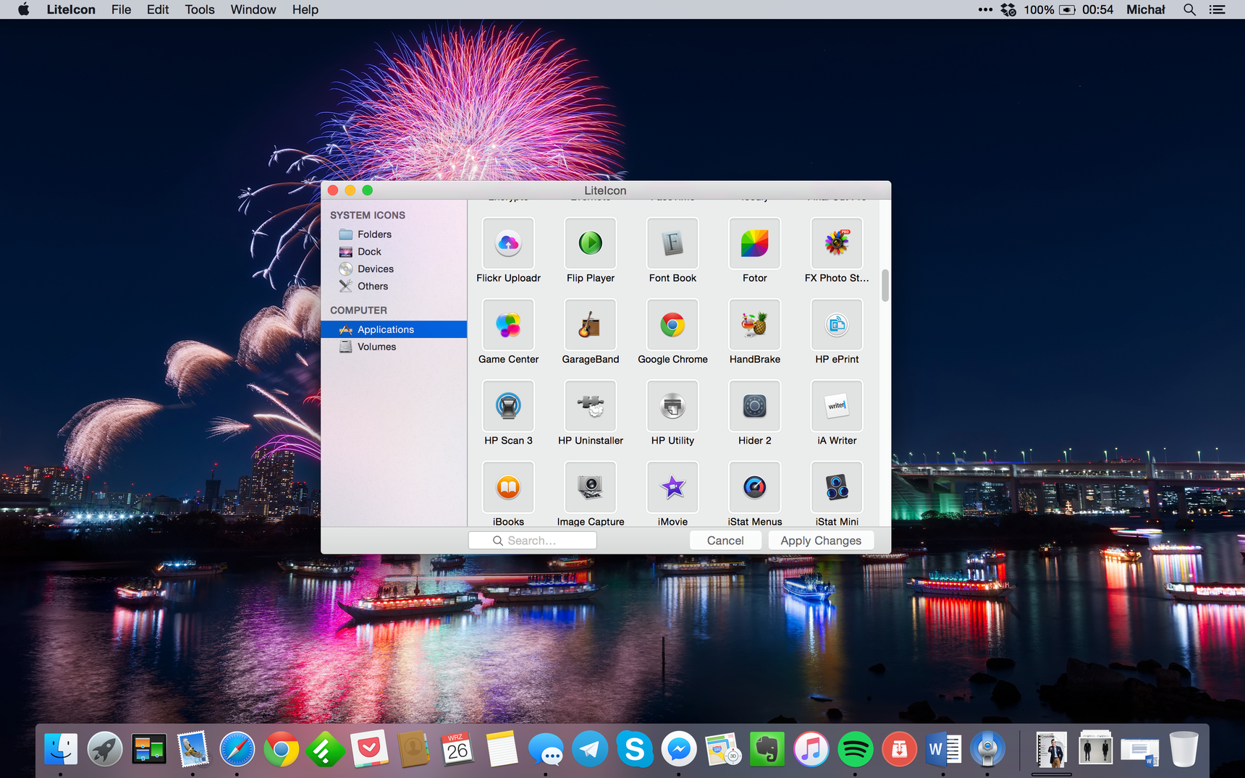
Task: Open Folders in System Icons sidebar
Action: click(x=394, y=234)
